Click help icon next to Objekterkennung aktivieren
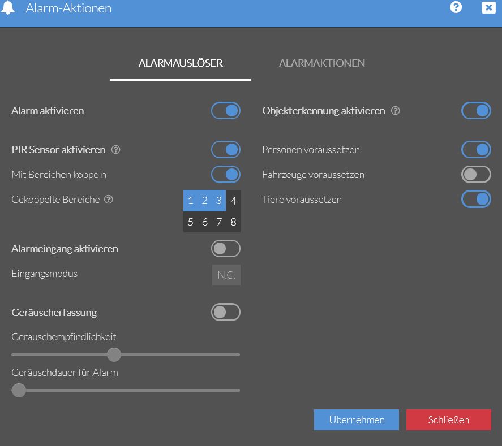 click(396, 111)
